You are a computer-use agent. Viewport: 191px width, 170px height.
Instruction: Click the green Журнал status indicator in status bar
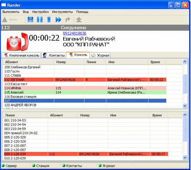click(x=100, y=165)
